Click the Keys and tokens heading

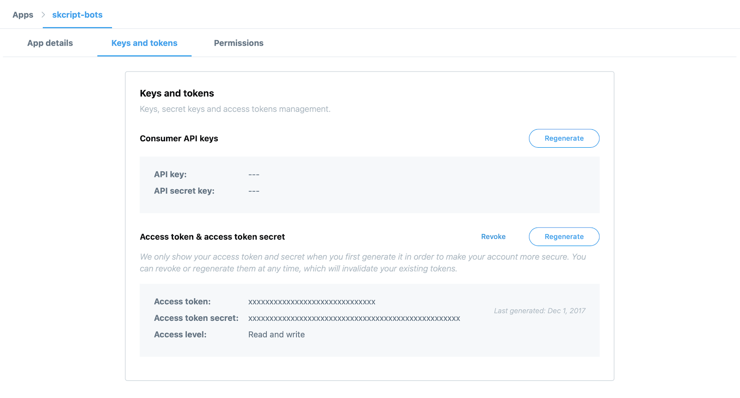(177, 93)
